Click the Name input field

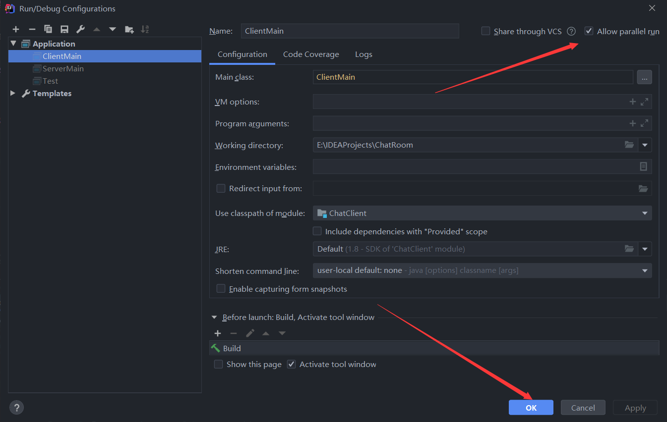[x=350, y=31]
